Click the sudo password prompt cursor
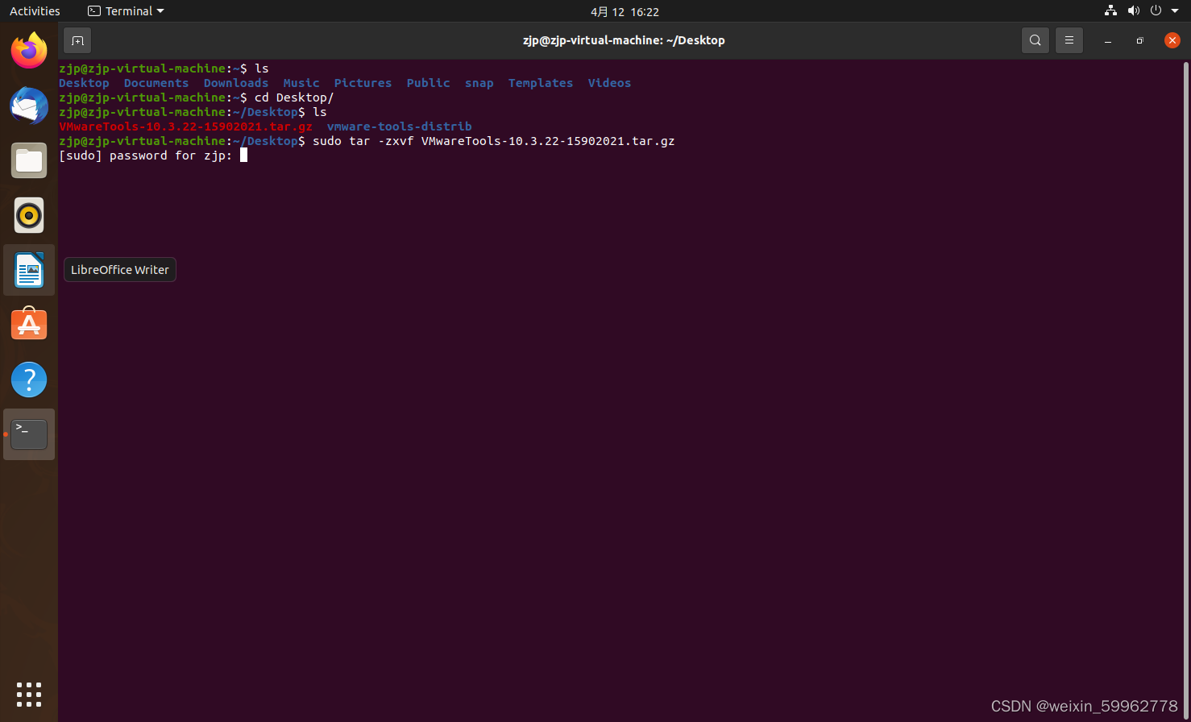The width and height of the screenshot is (1191, 722). pos(243,156)
